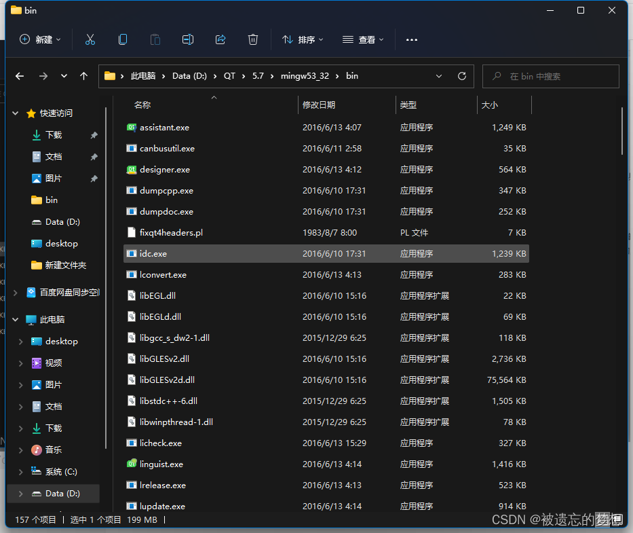Click the Share icon in toolbar
Image resolution: width=633 pixels, height=533 pixels.
click(220, 39)
